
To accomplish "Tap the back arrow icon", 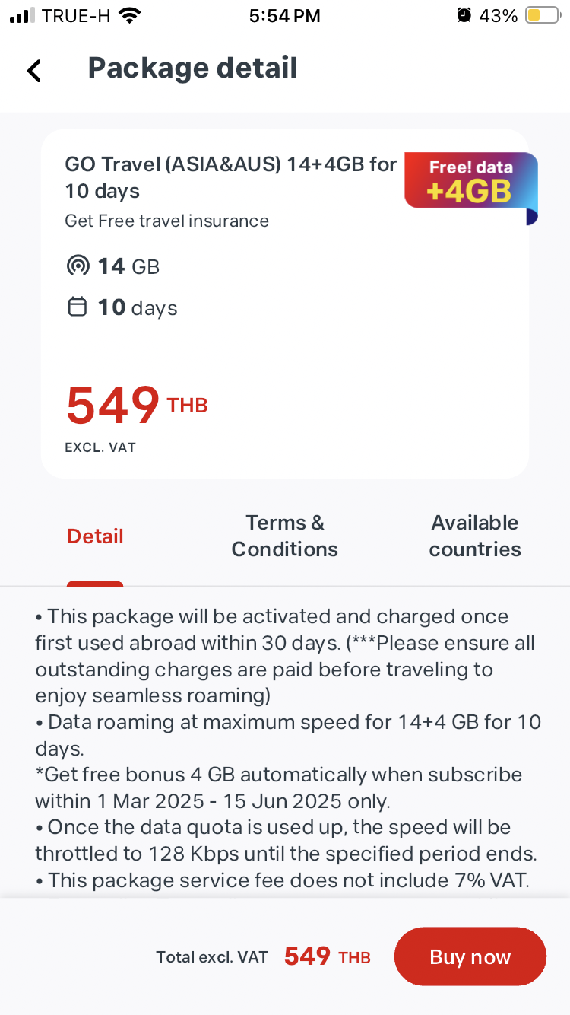I will point(34,71).
